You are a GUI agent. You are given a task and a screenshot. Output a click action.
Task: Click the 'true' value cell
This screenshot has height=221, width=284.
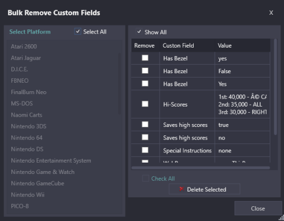pos(243,125)
